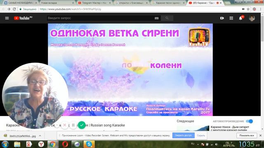Switch to the first САМЫЕ НЕОБХОДИМ... tab
264x148 pixels.
pos(21,3)
